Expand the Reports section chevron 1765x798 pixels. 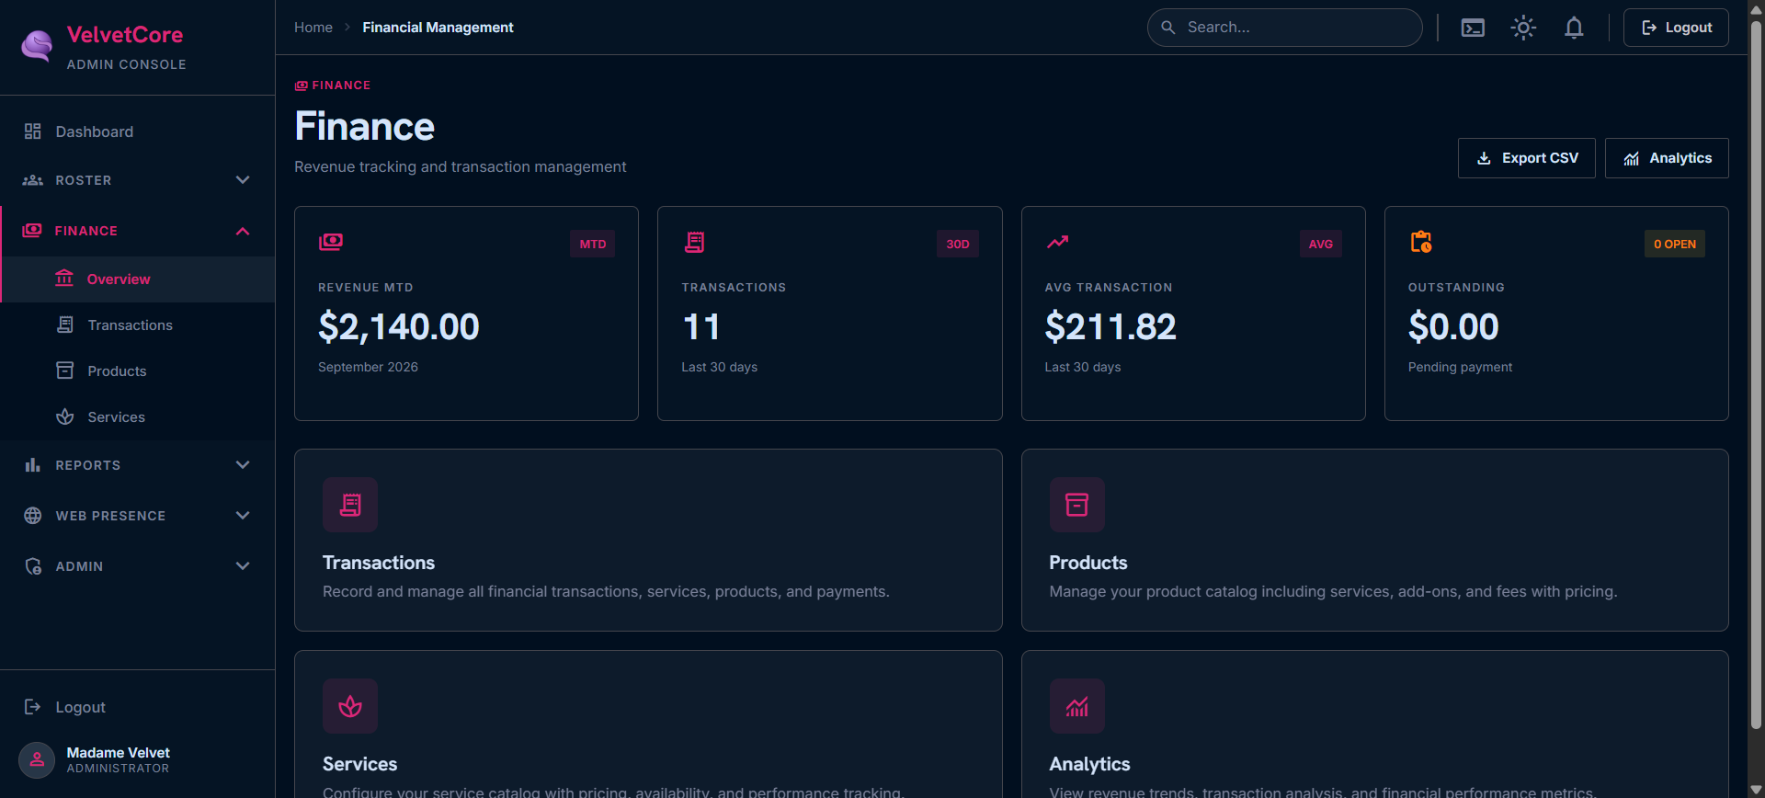(243, 465)
